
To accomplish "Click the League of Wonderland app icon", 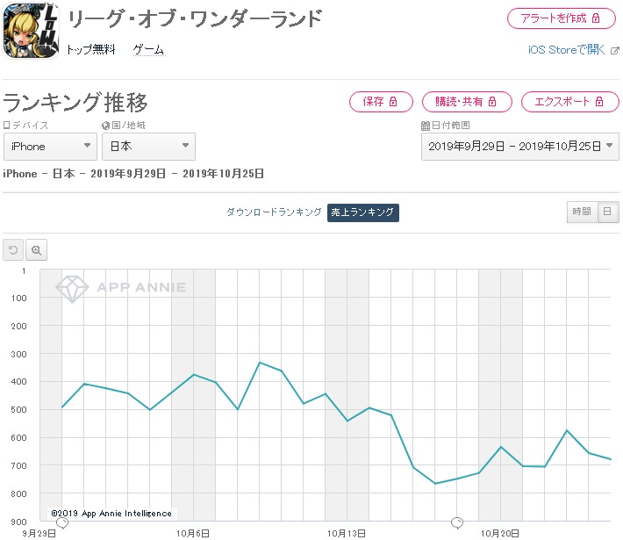I will (x=31, y=31).
